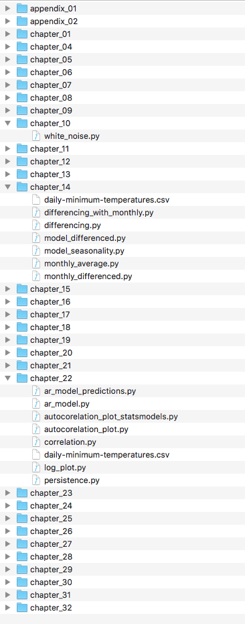
Task: Click the appendix_01 folder icon
Action: 22,8
